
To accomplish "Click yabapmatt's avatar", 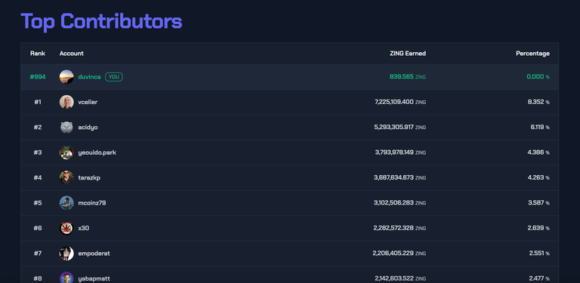I will click(66, 278).
